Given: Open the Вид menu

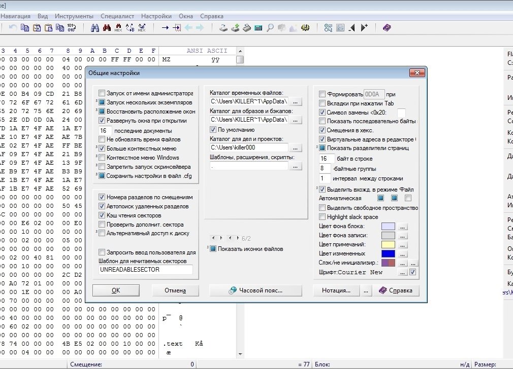Looking at the screenshot, I should 43,16.
